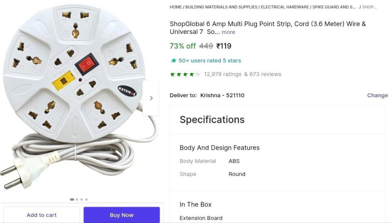
Task: Click the first green rating star
Action: coord(172,74)
